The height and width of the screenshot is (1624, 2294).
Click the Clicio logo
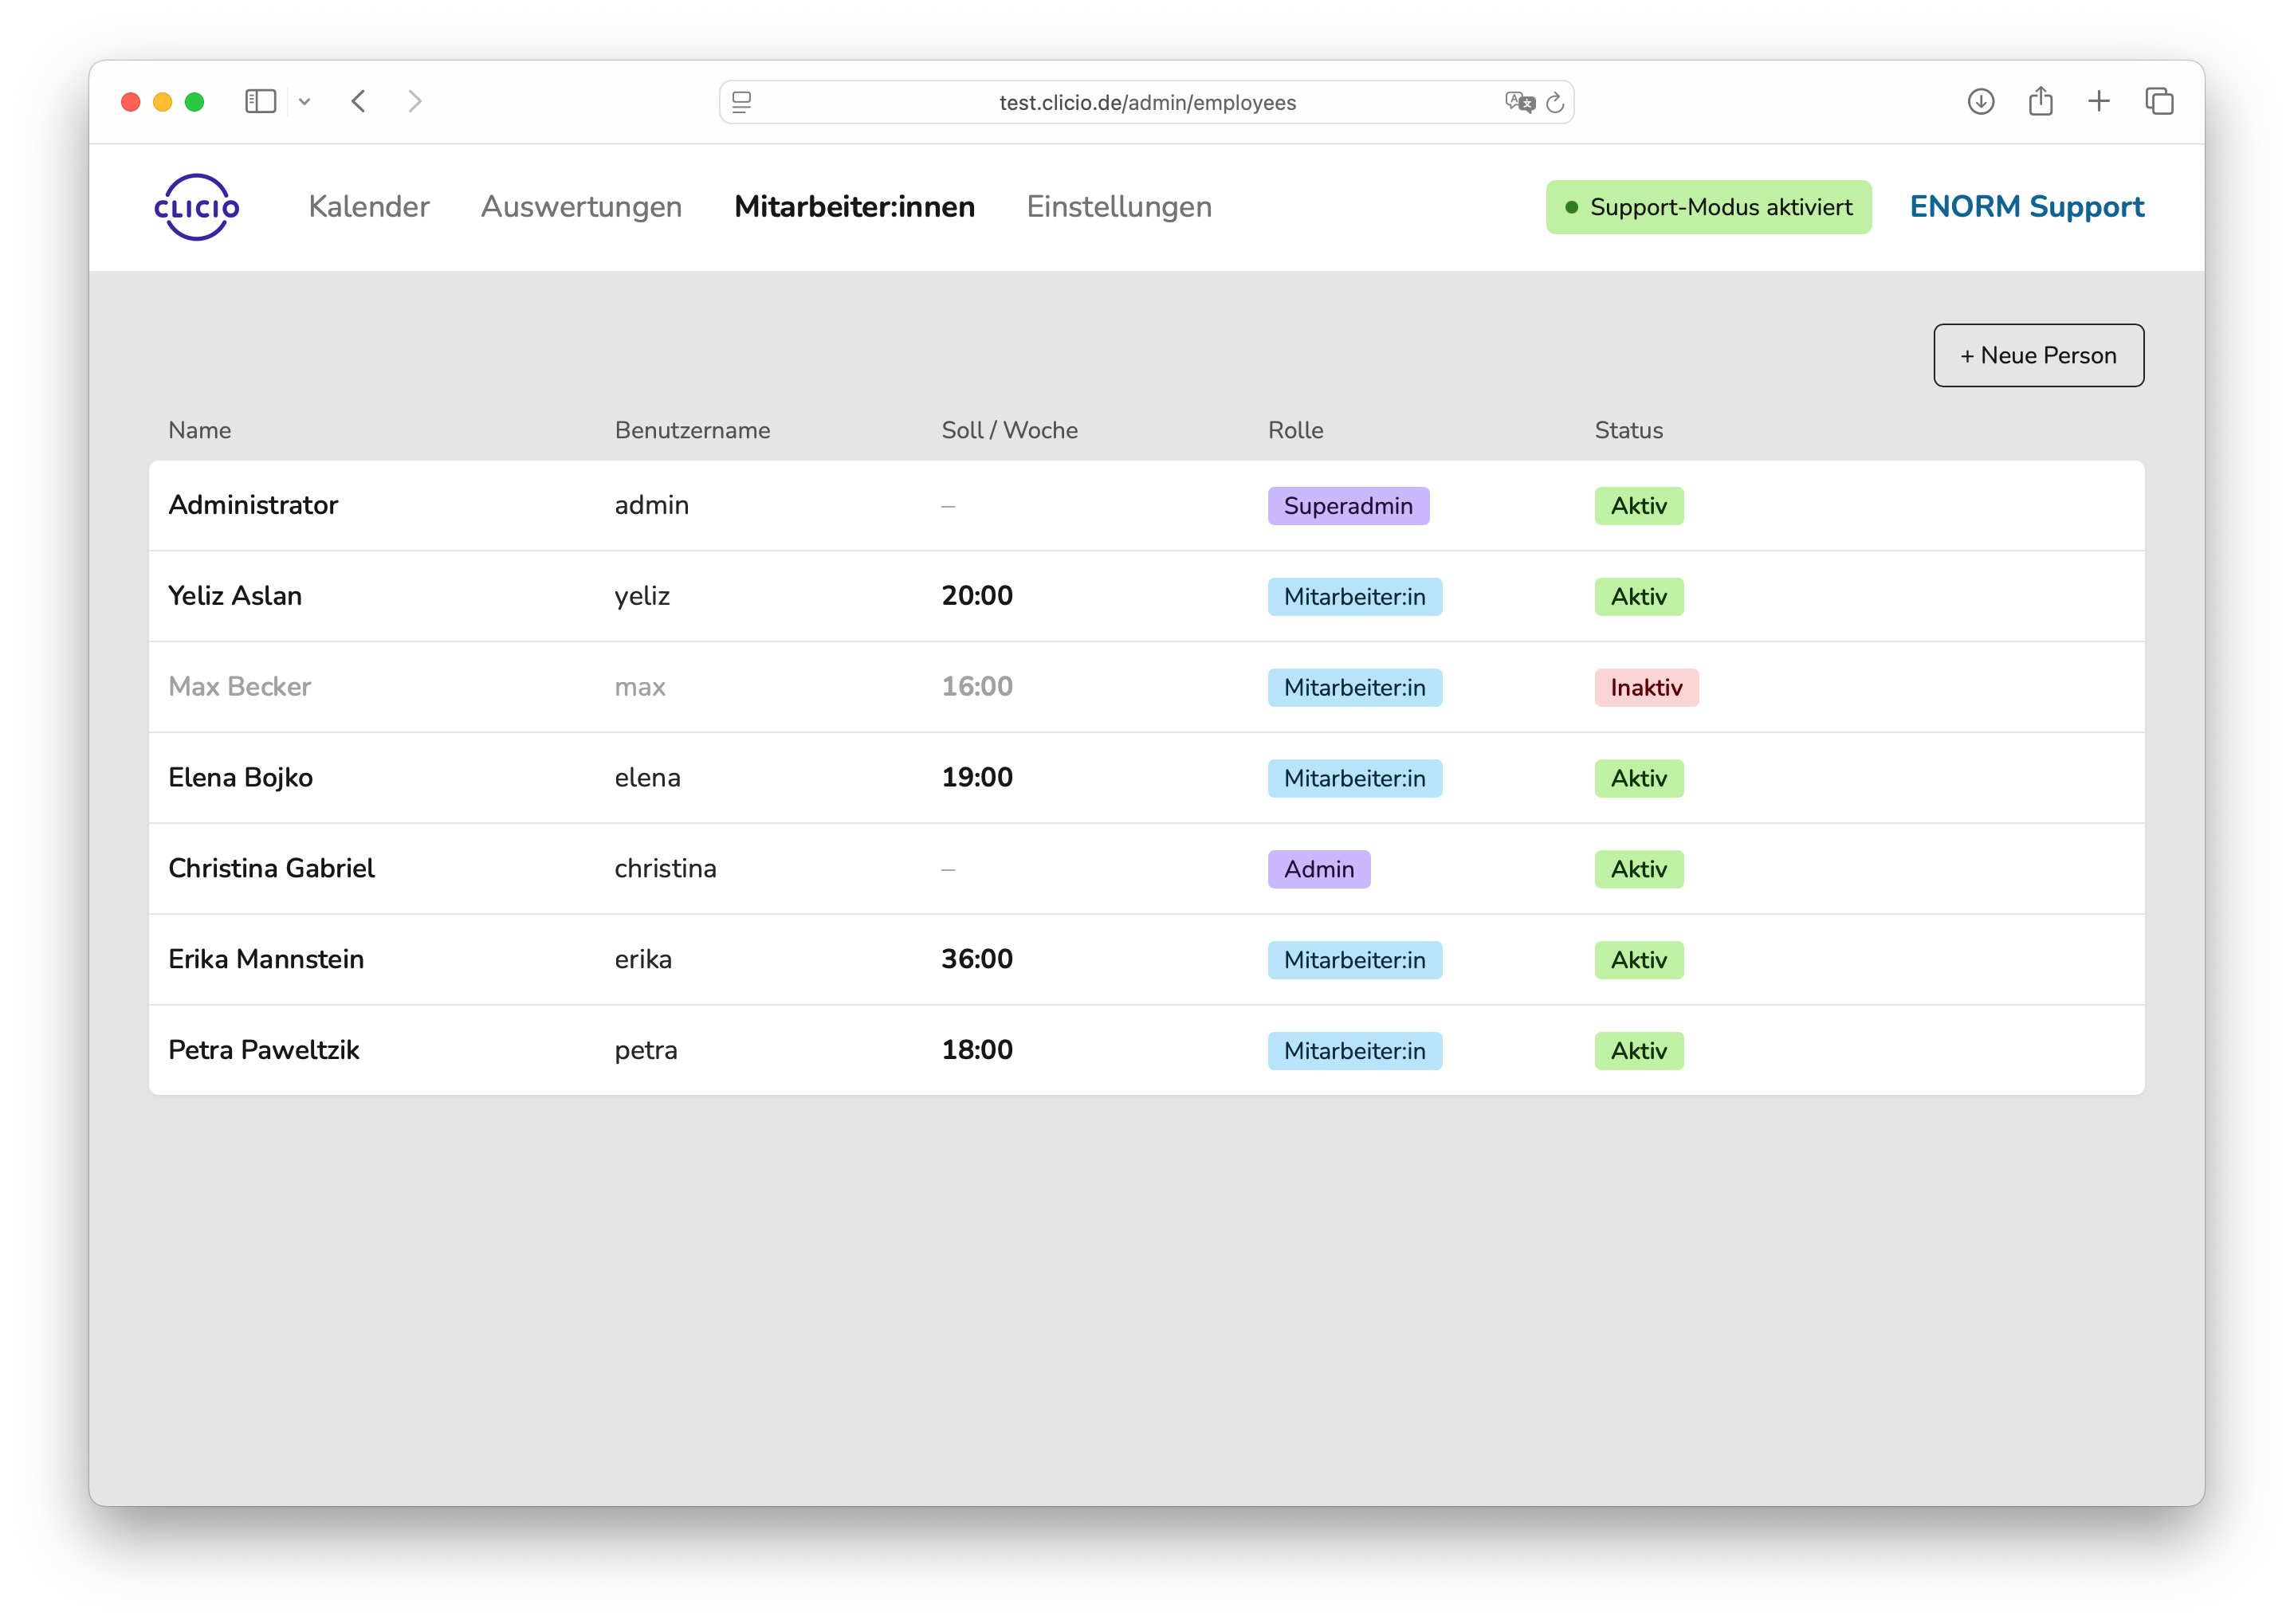(196, 207)
